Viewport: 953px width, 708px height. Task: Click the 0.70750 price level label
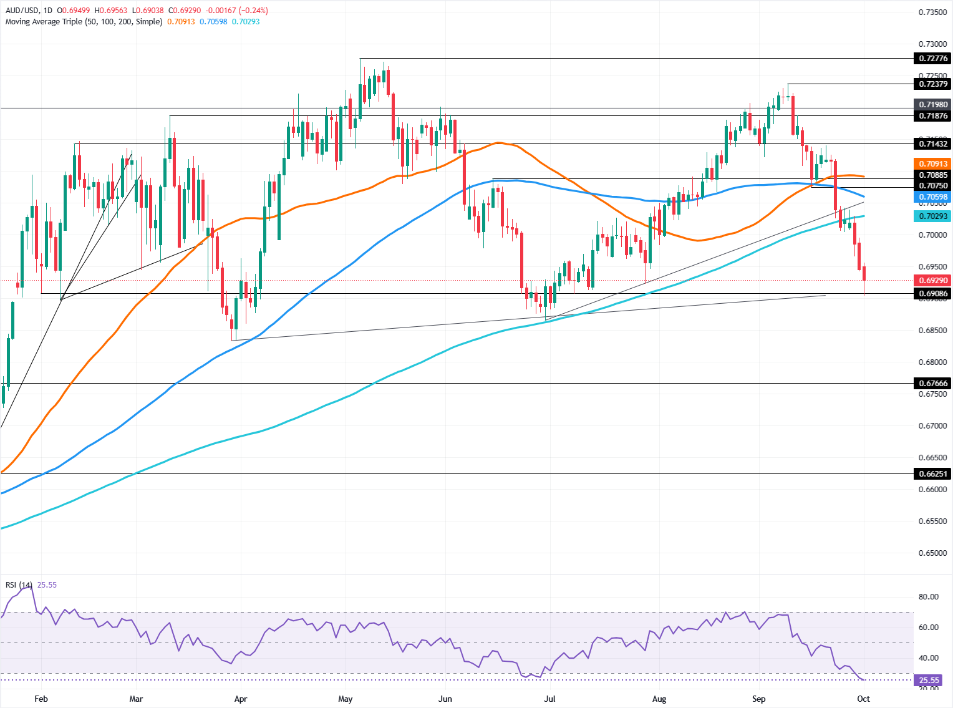[932, 186]
